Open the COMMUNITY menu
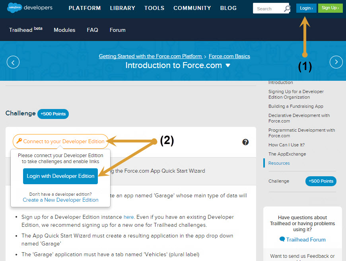 pos(192,8)
